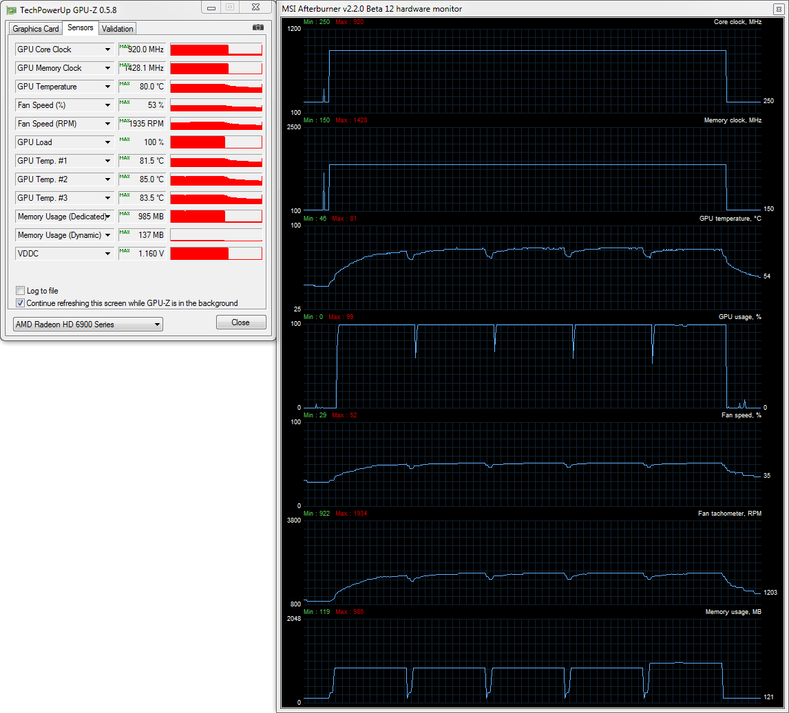Click the Fan Speed 53 % value

143,105
